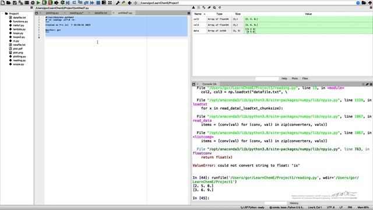Refresh the Variable Explorer variables
The width and height of the screenshot is (373, 210).
click(x=220, y=8)
